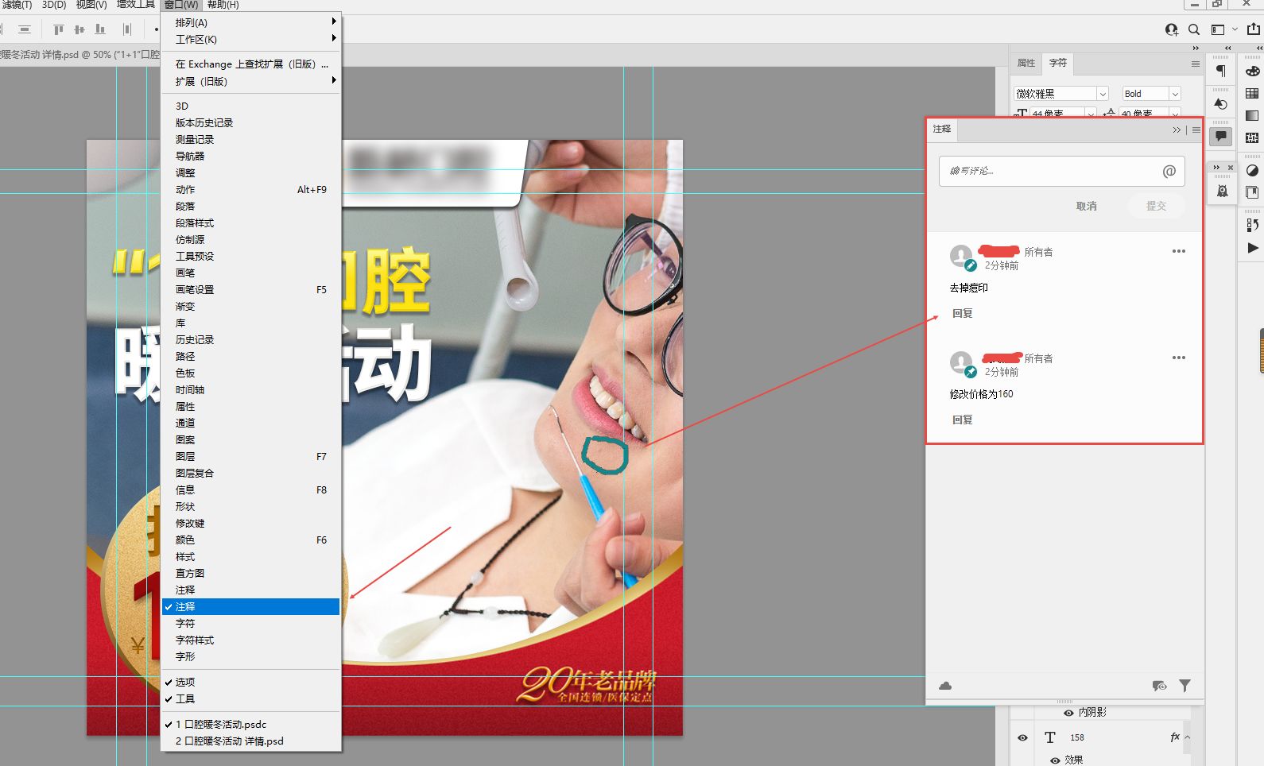The image size is (1264, 766).
Task: Click the @ mention icon in comment box
Action: (1169, 171)
